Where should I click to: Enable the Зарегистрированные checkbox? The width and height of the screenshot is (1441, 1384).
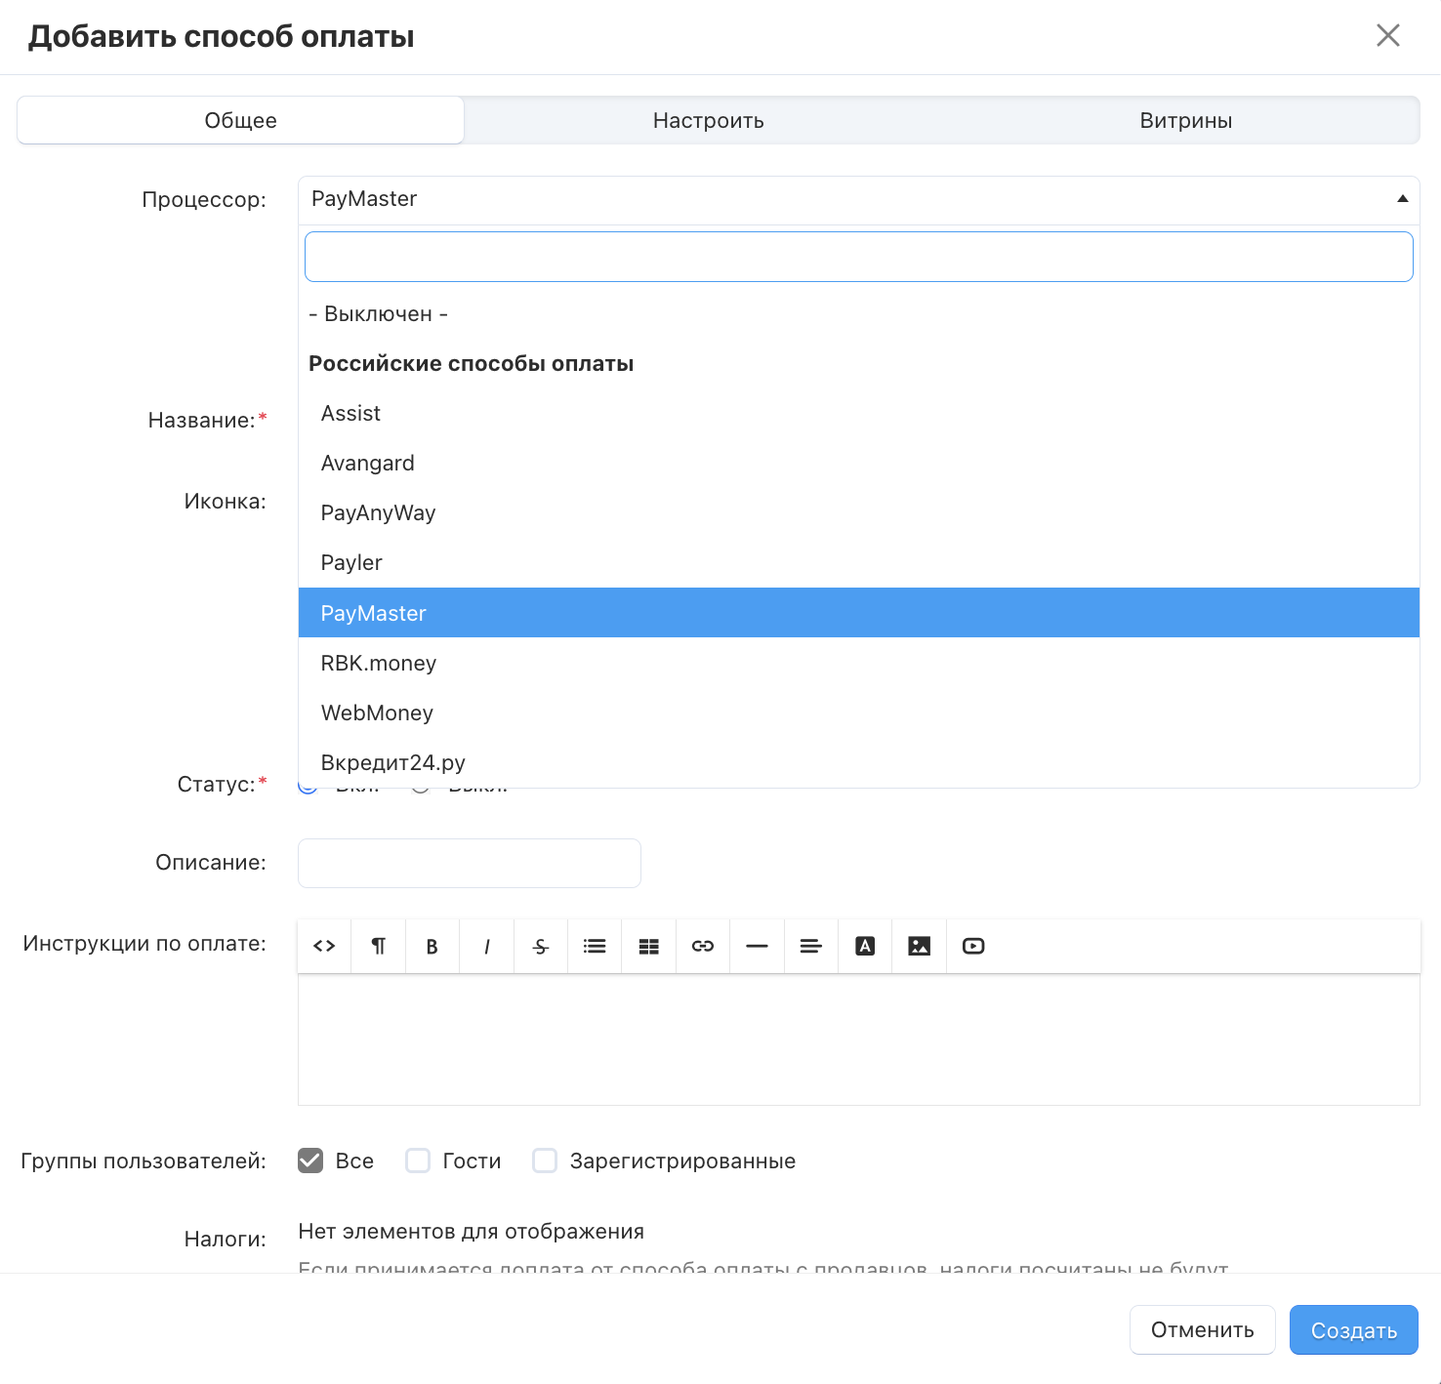(x=545, y=1160)
